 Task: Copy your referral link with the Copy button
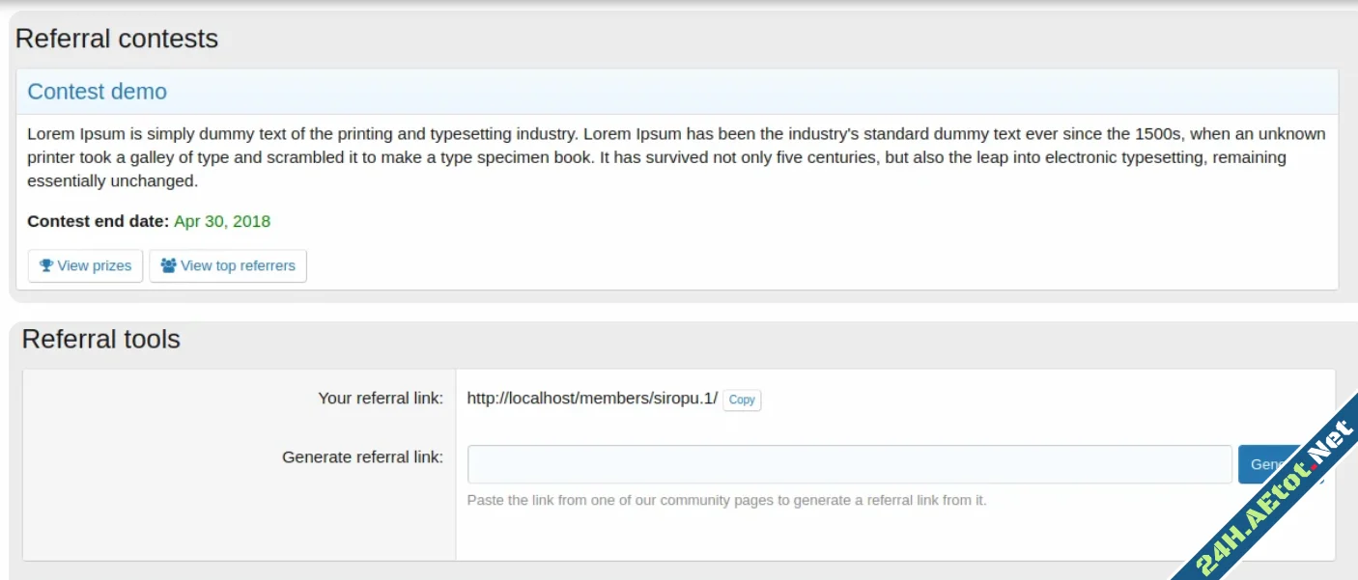pos(742,400)
